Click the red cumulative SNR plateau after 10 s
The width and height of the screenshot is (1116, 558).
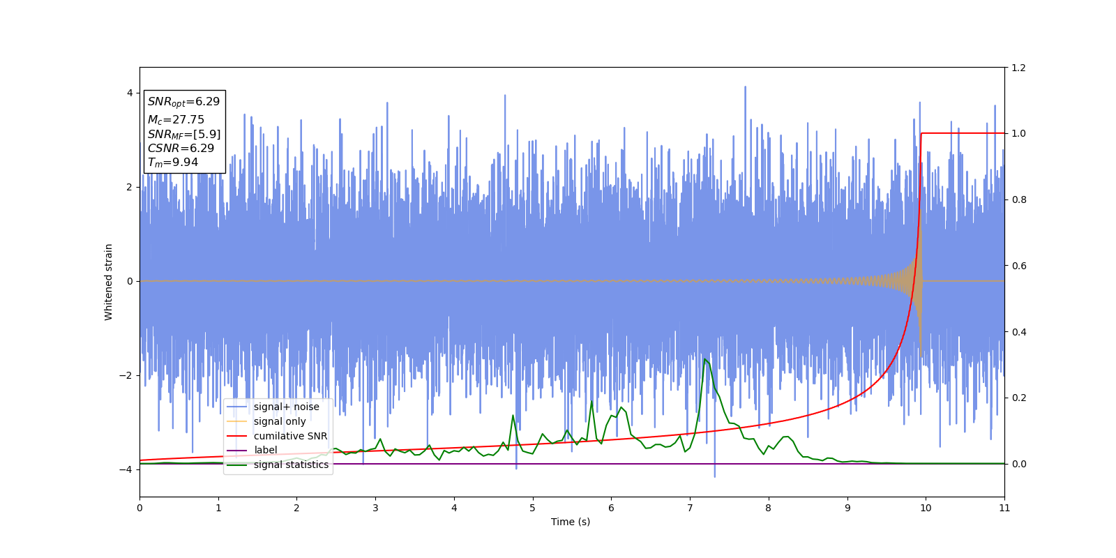(963, 133)
